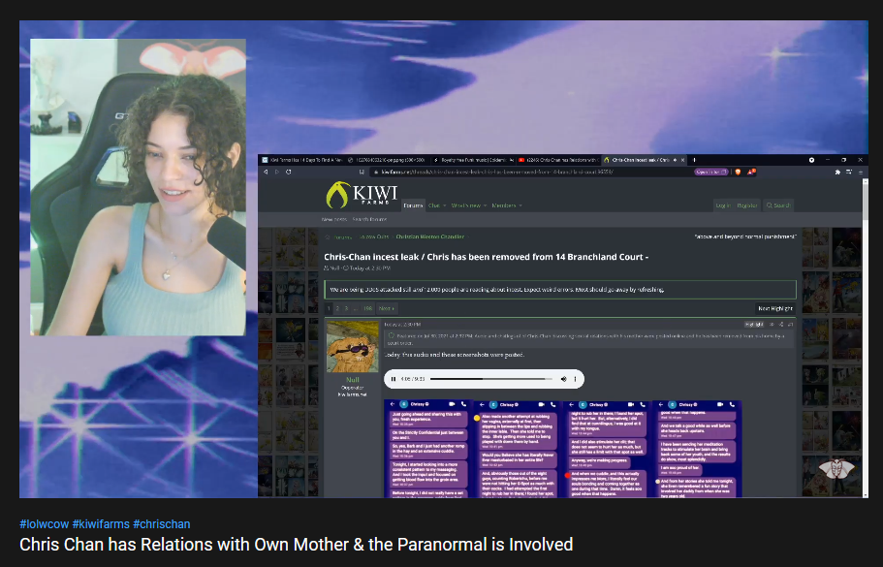Screen dimensions: 883x567
Task: Click the Next Highlight button
Action: click(774, 308)
